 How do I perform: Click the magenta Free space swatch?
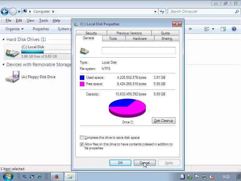click(x=82, y=84)
